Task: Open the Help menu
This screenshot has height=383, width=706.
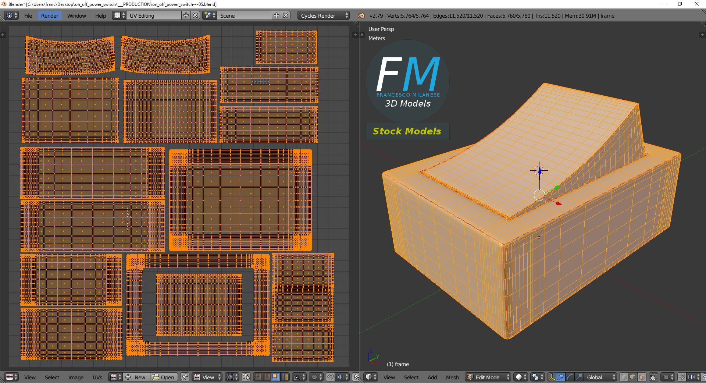Action: pos(100,15)
